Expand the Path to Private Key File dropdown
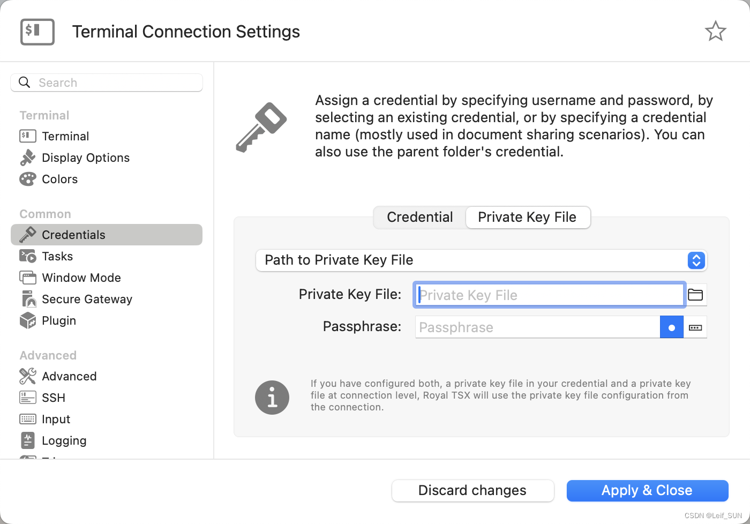750x524 pixels. pyautogui.click(x=696, y=260)
